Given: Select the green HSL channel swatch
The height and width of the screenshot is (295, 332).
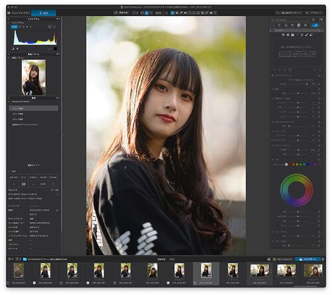Looking at the screenshot, I should 301,164.
